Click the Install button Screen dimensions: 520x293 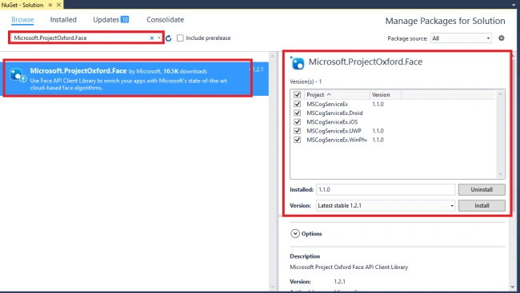pyautogui.click(x=482, y=206)
